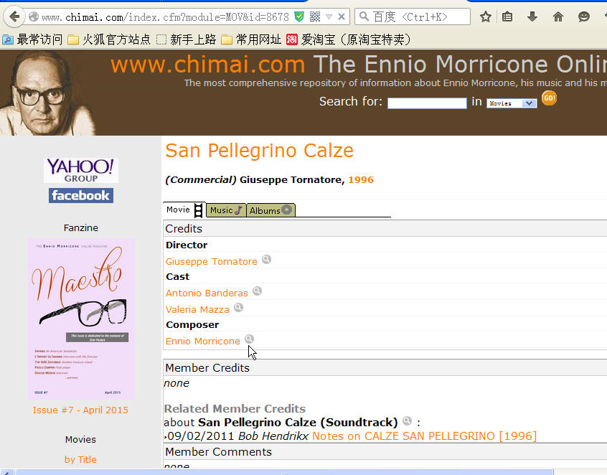Click magnifier icon next to Giuseppe Tornatore
The height and width of the screenshot is (475, 607).
point(266,259)
